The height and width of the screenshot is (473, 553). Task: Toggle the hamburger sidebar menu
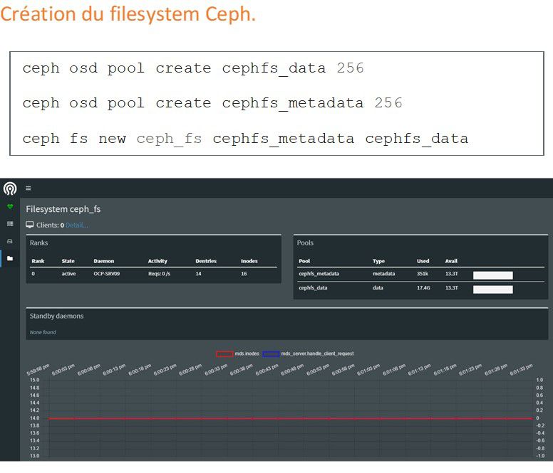pyautogui.click(x=29, y=188)
